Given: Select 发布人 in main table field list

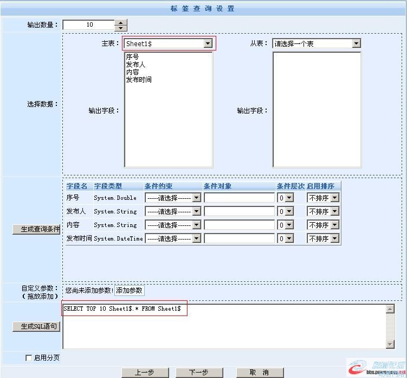Looking at the screenshot, I should click(135, 64).
